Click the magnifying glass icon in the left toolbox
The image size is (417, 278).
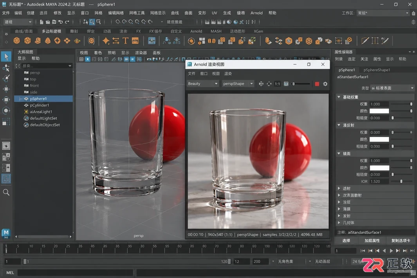click(6, 192)
